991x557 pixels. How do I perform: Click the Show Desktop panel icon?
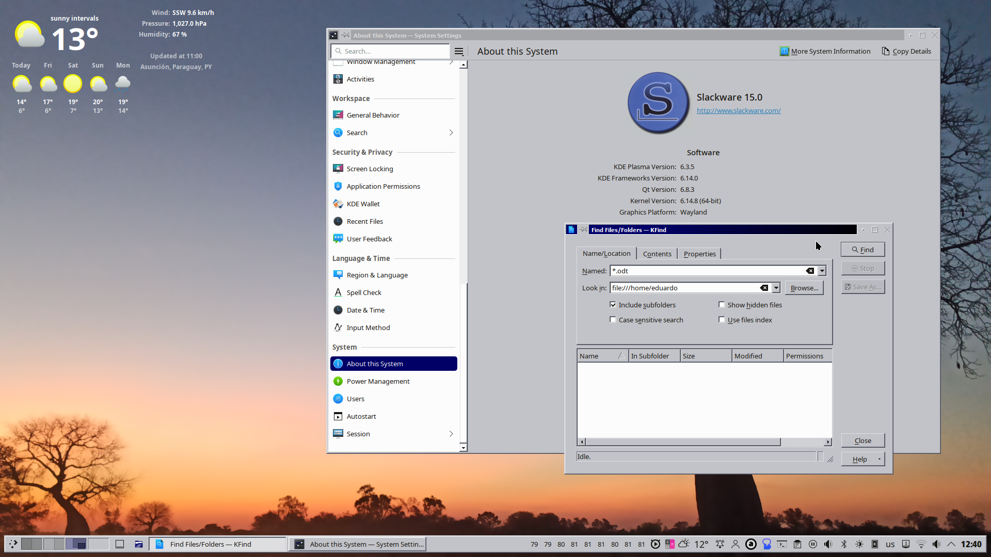[120, 544]
